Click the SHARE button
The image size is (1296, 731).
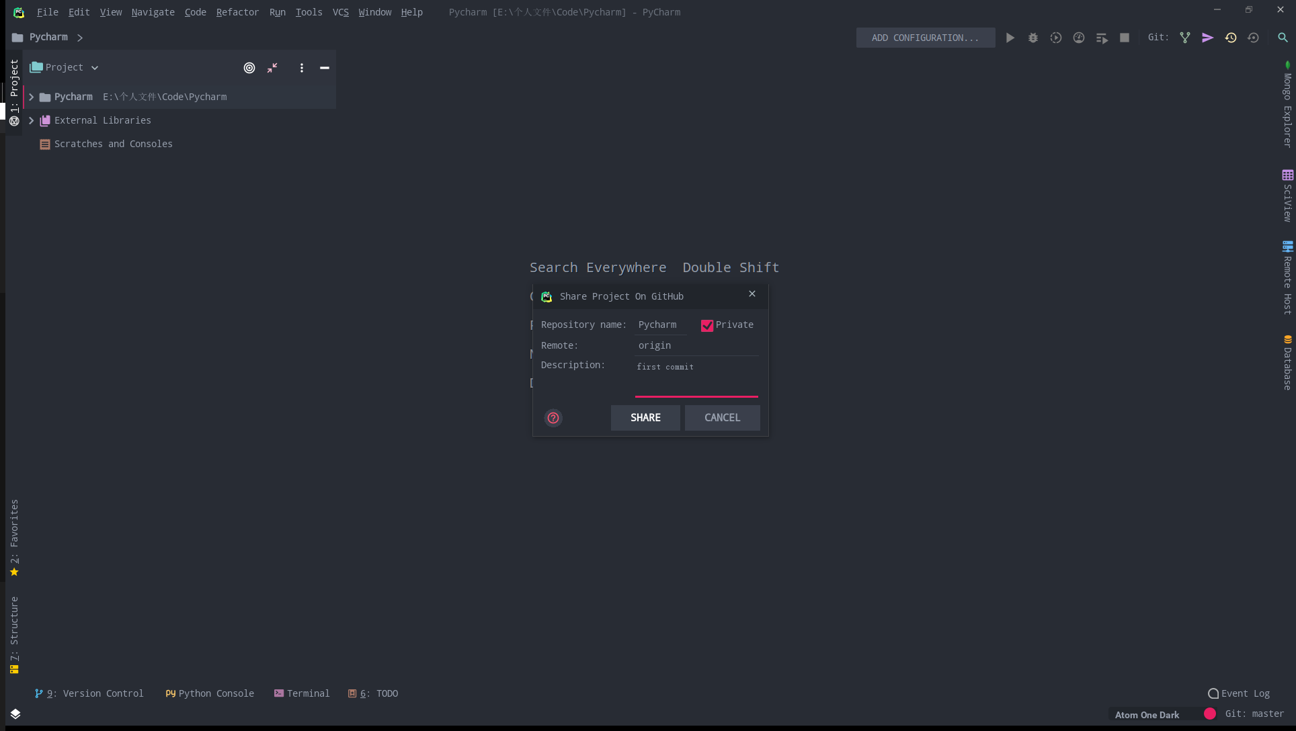point(645,418)
